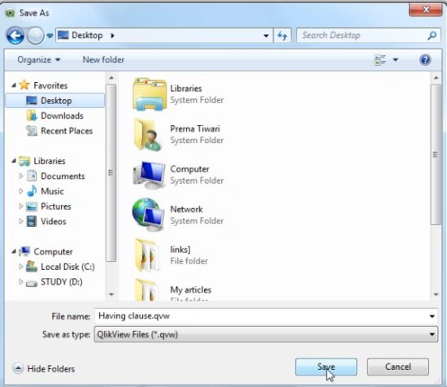The height and width of the screenshot is (387, 447).
Task: Click the Libraries system folder icon
Action: pos(150,94)
